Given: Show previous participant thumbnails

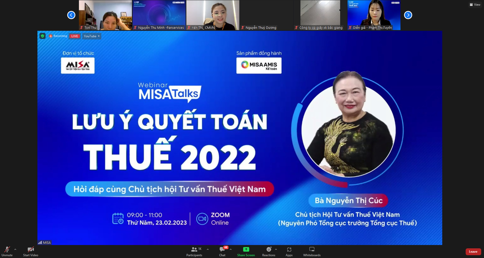Looking at the screenshot, I should (71, 15).
